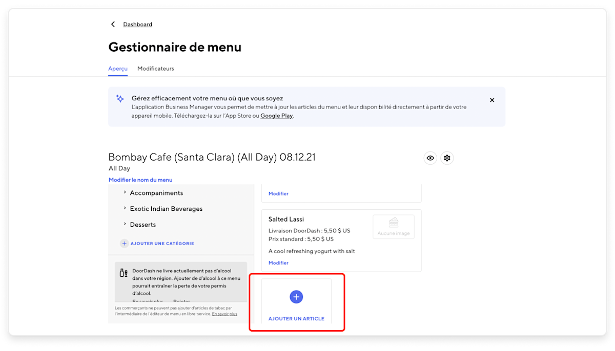This screenshot has width=615, height=351.
Task: Click Modifier le nom du menu
Action: click(x=140, y=180)
